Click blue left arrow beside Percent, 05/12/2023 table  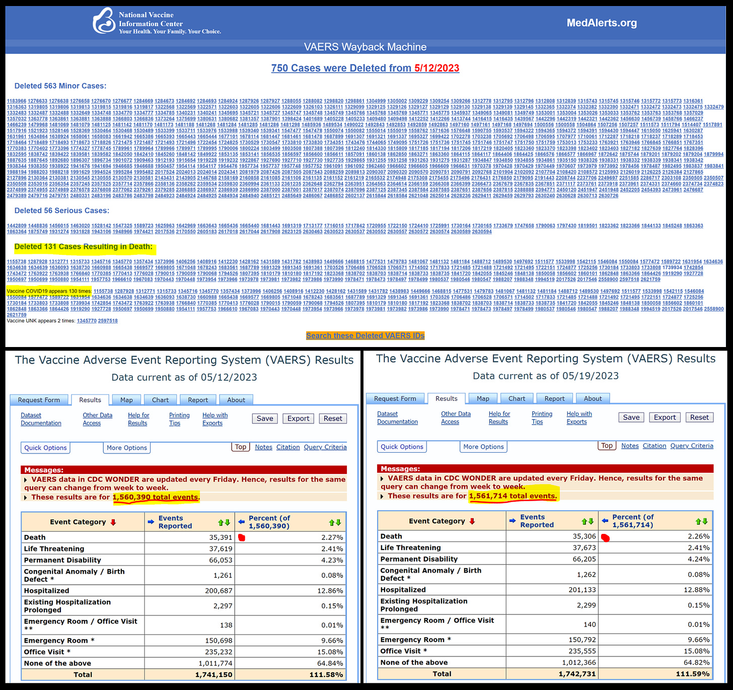(241, 522)
